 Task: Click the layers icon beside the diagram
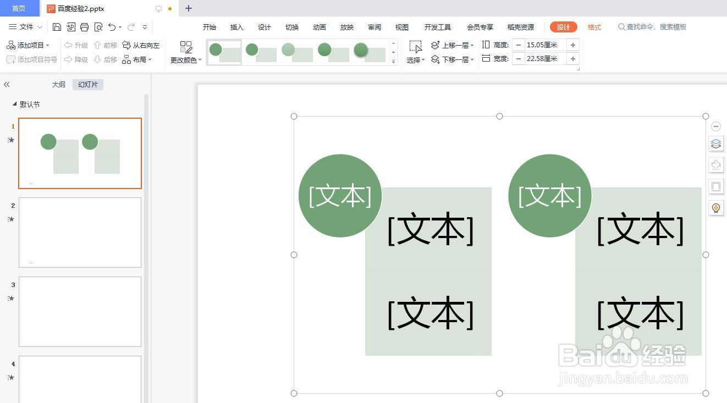715,144
